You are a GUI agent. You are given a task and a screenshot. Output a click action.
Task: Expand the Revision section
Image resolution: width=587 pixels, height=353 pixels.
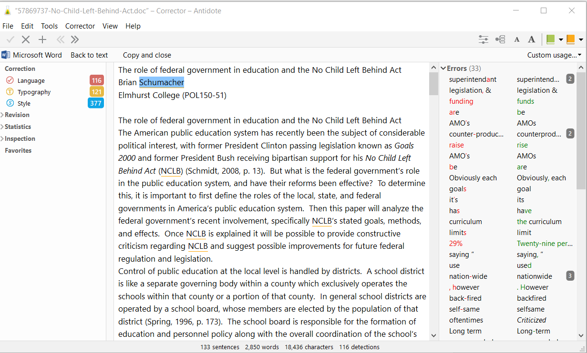point(17,115)
